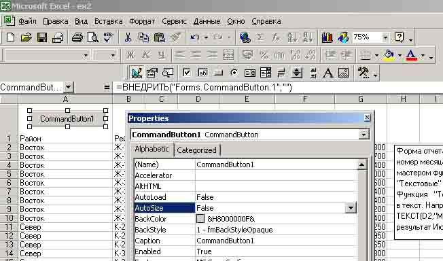
Task: Select the Label control tool
Action: tap(327, 73)
